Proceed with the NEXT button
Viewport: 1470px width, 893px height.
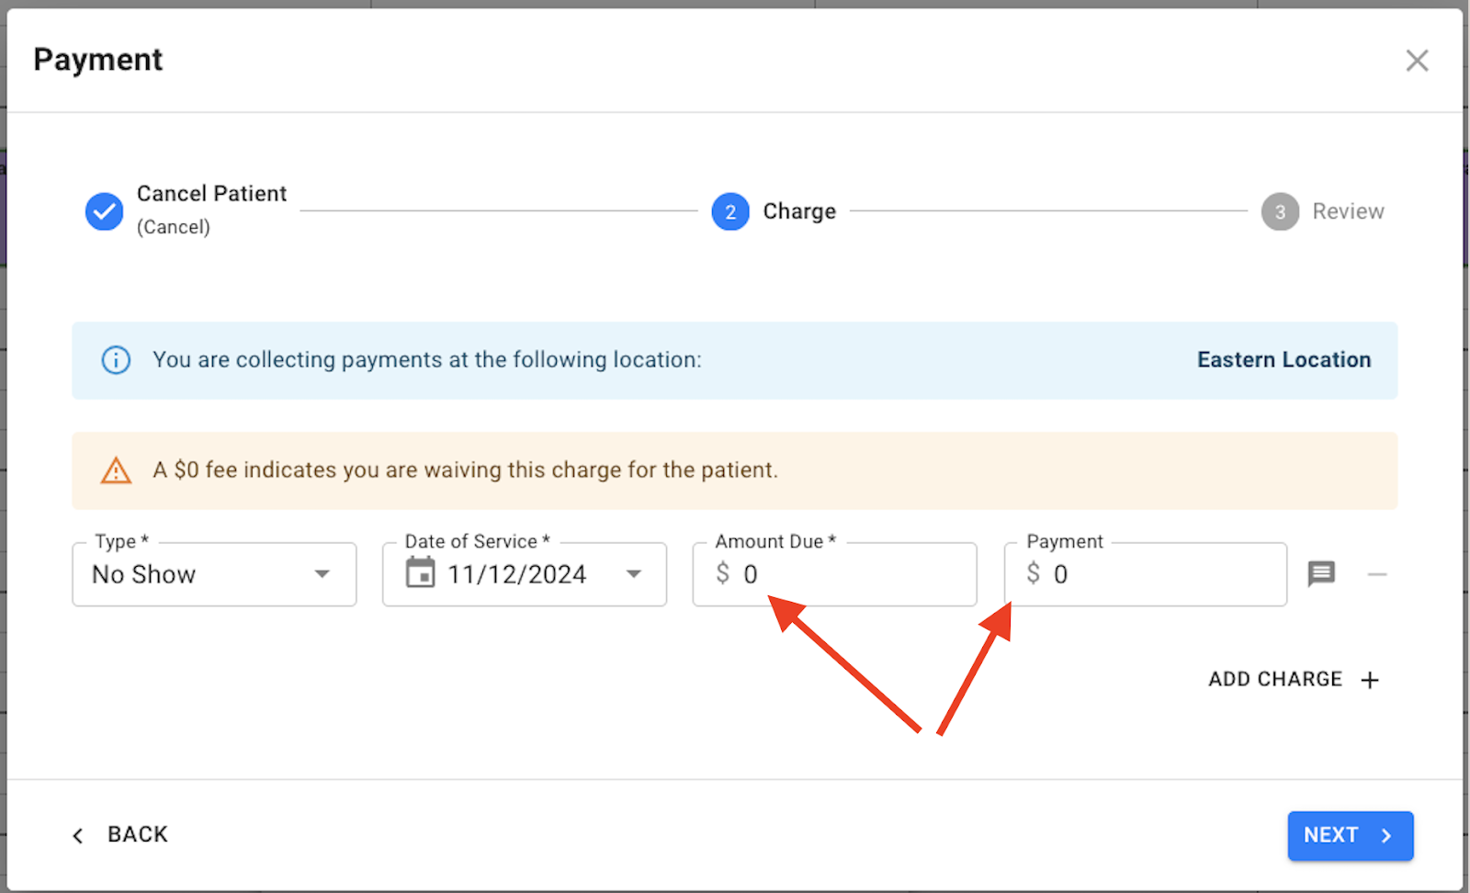(x=1350, y=835)
